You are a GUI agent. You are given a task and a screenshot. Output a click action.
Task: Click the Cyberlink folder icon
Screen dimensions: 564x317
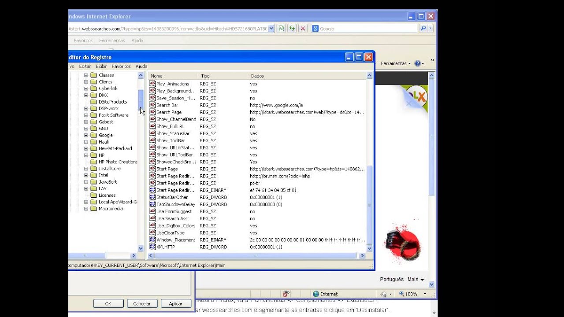pyautogui.click(x=93, y=88)
